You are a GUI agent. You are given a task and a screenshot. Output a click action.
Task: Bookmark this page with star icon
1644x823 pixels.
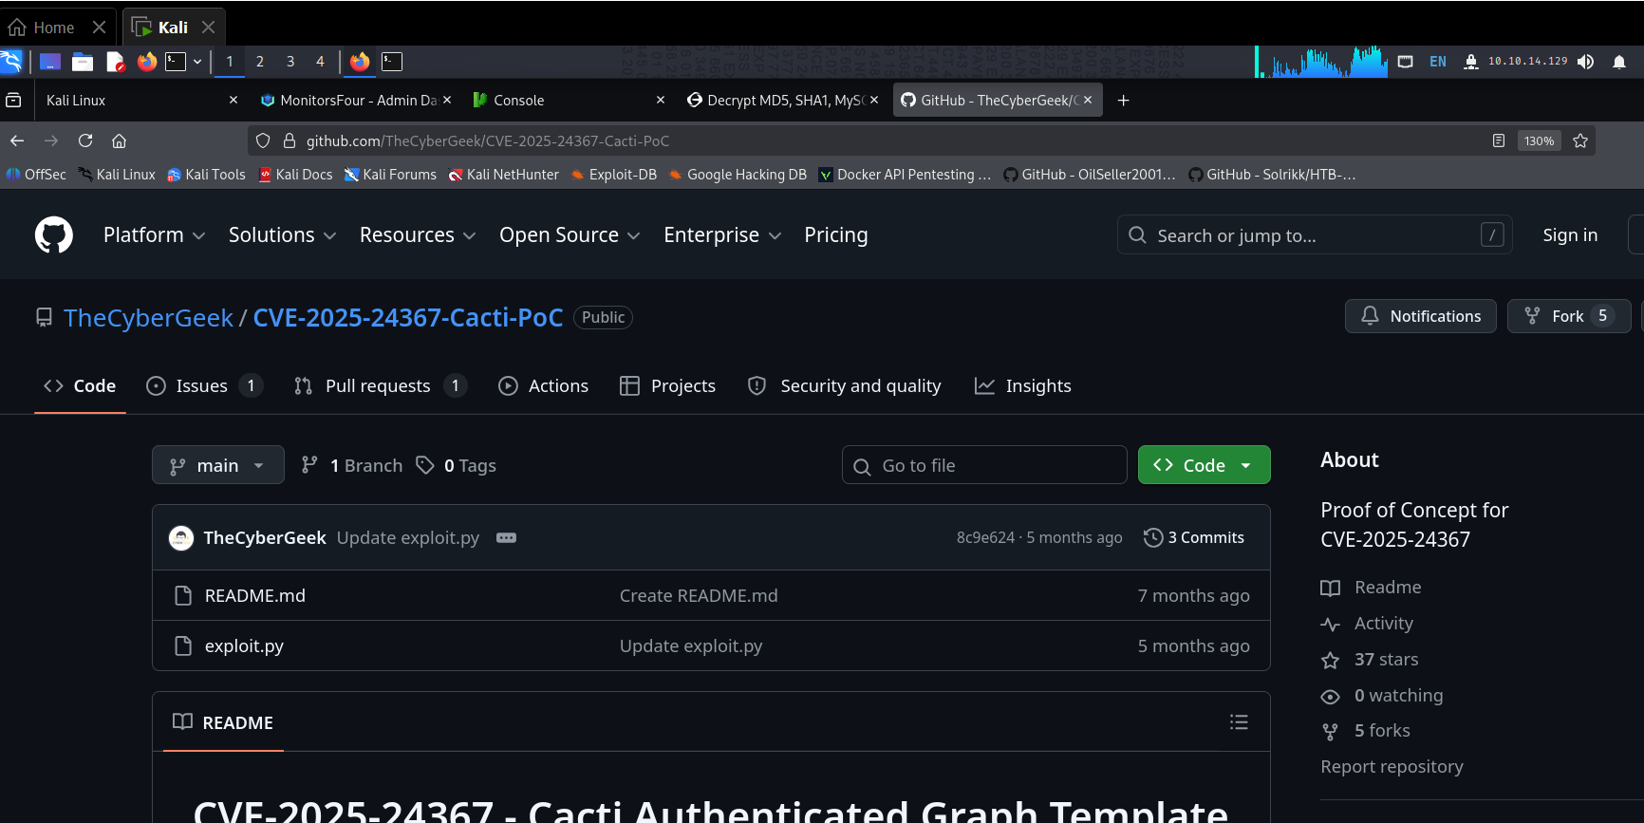point(1580,140)
